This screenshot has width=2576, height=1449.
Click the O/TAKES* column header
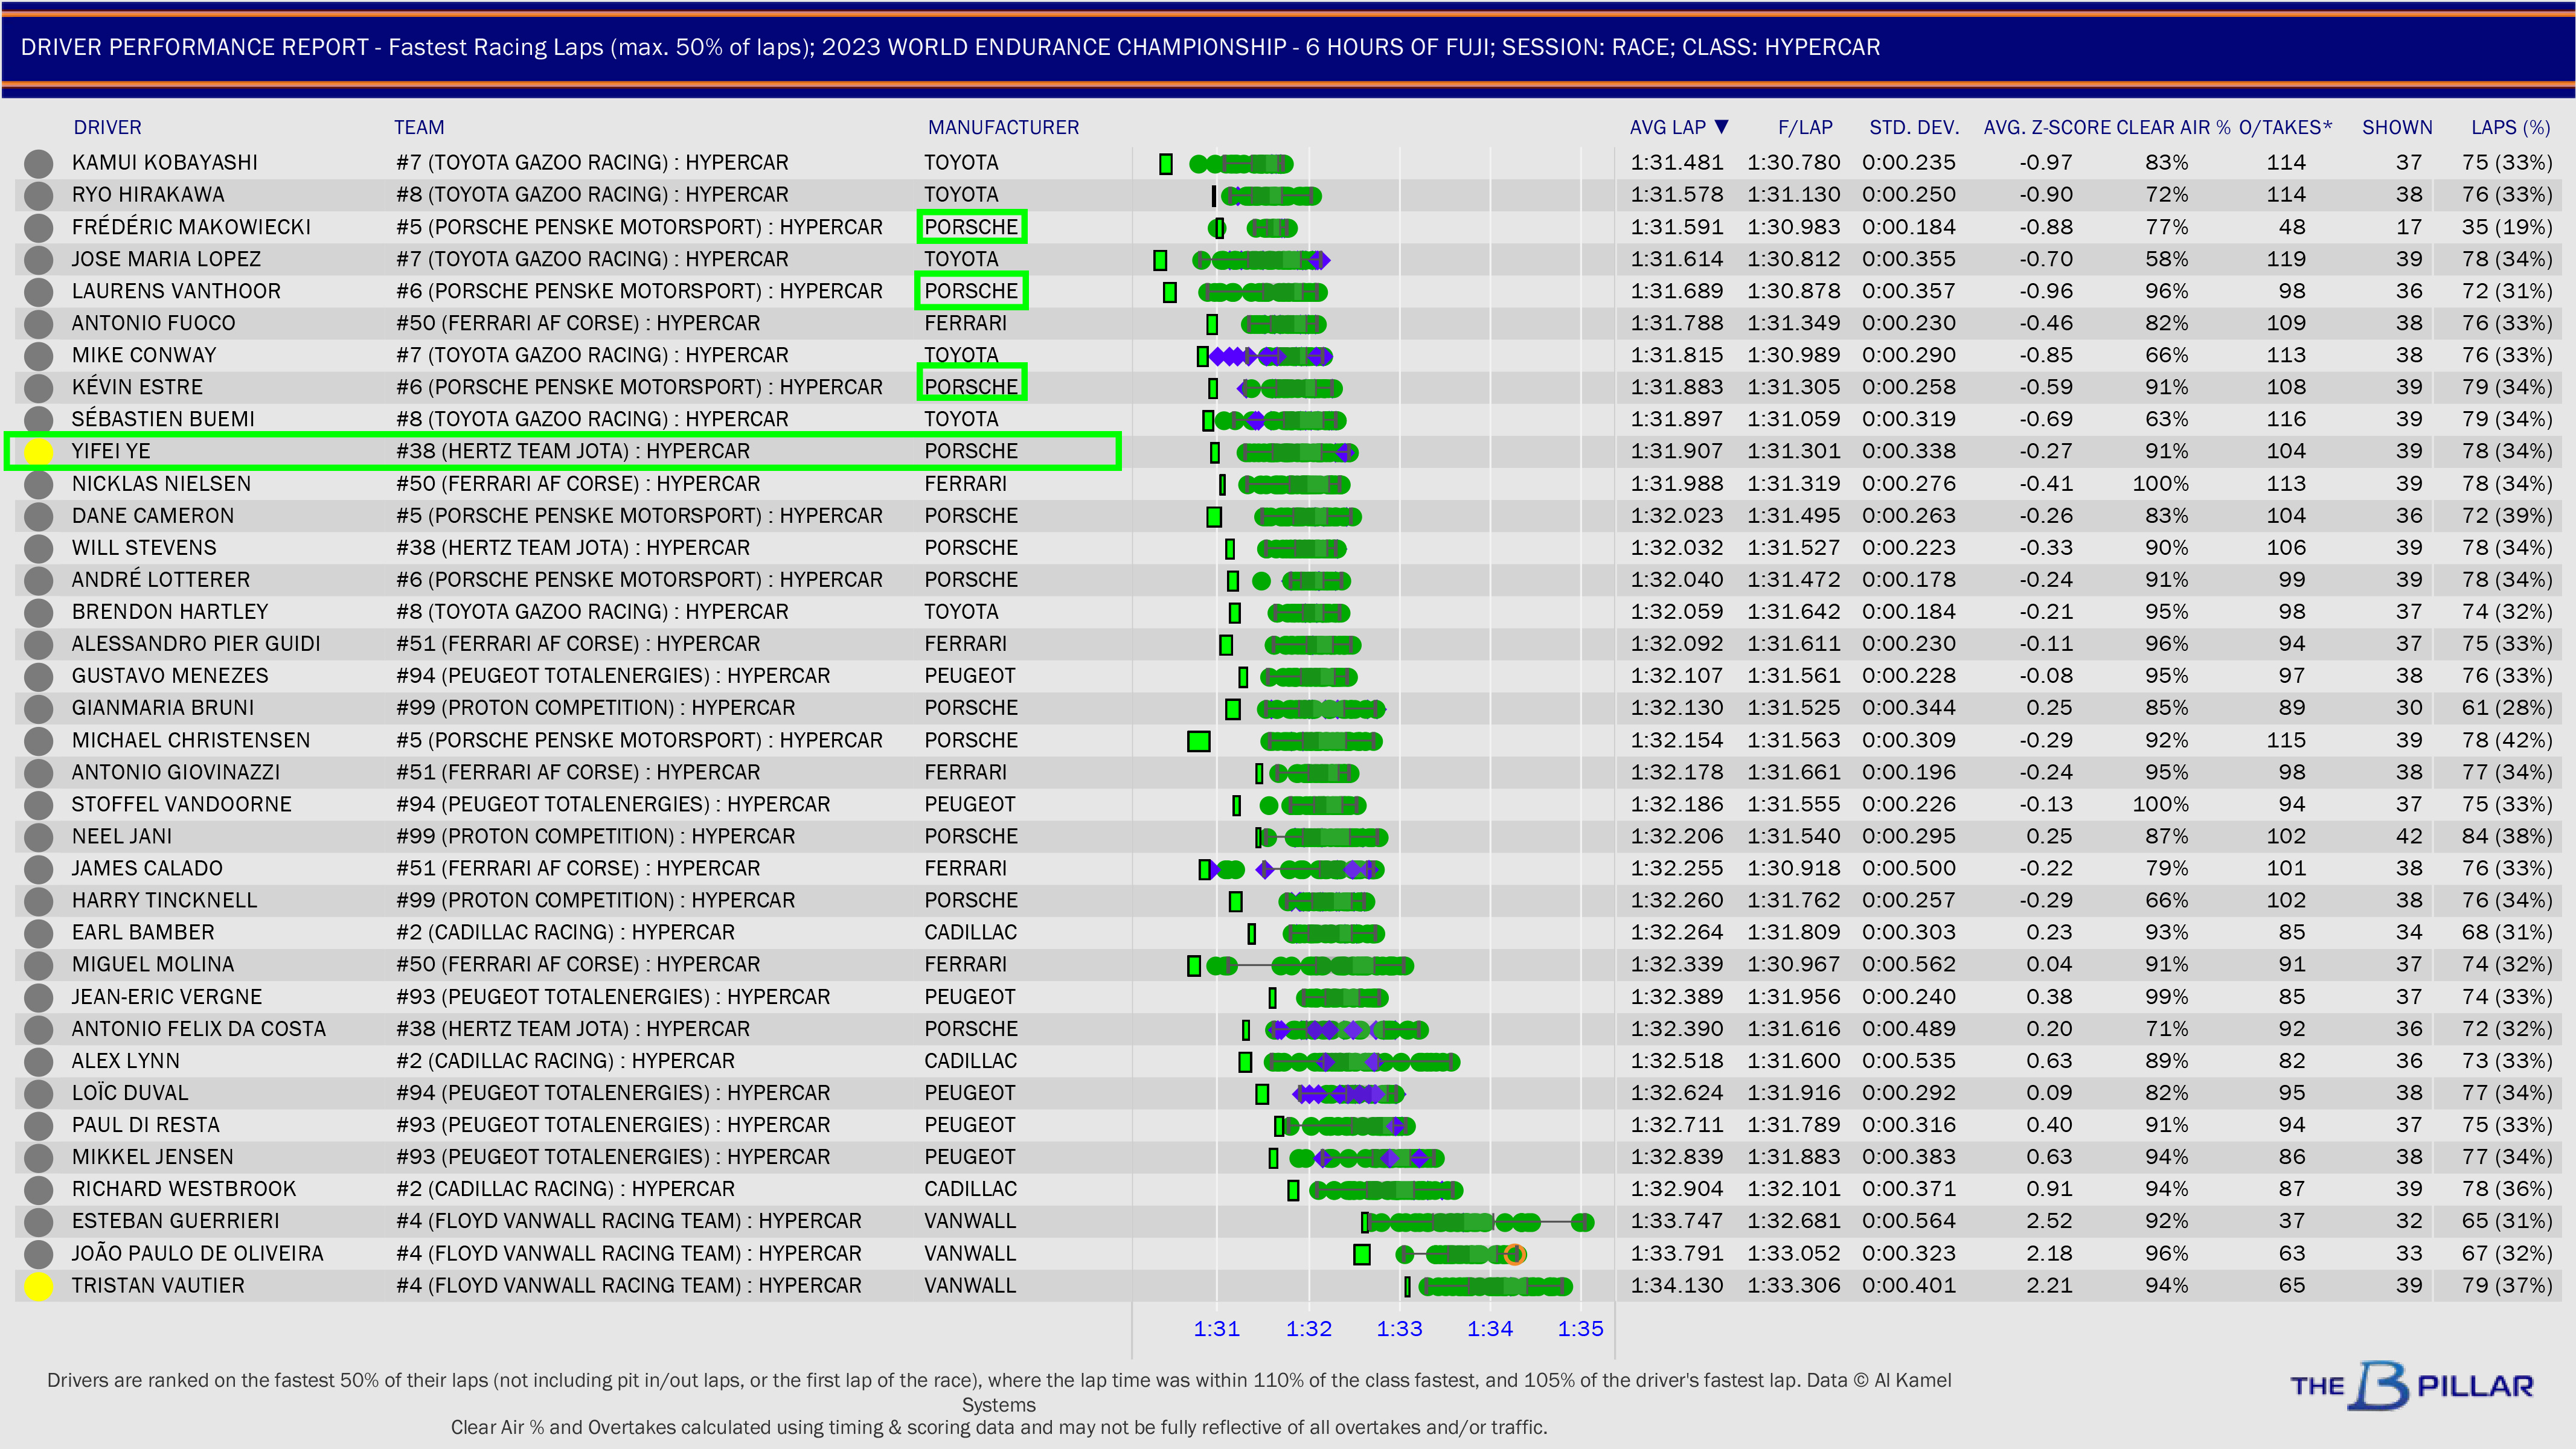(2285, 127)
